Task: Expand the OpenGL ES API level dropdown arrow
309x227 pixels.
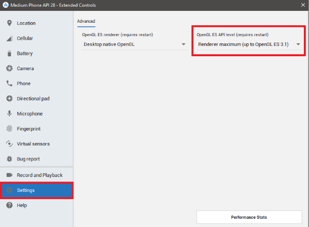Action: coord(298,44)
